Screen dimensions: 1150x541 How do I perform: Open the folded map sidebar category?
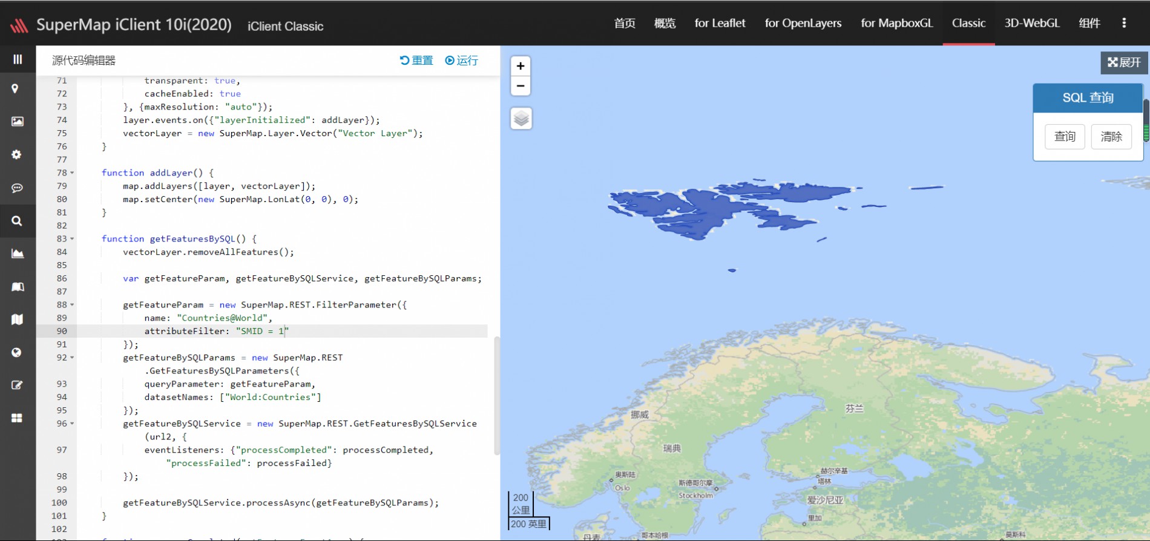(x=17, y=320)
